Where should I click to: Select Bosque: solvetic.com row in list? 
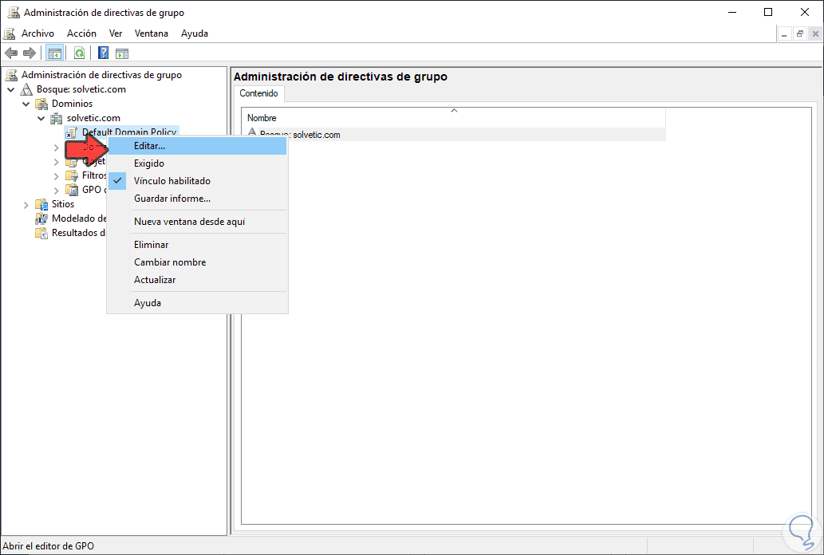tap(454, 135)
